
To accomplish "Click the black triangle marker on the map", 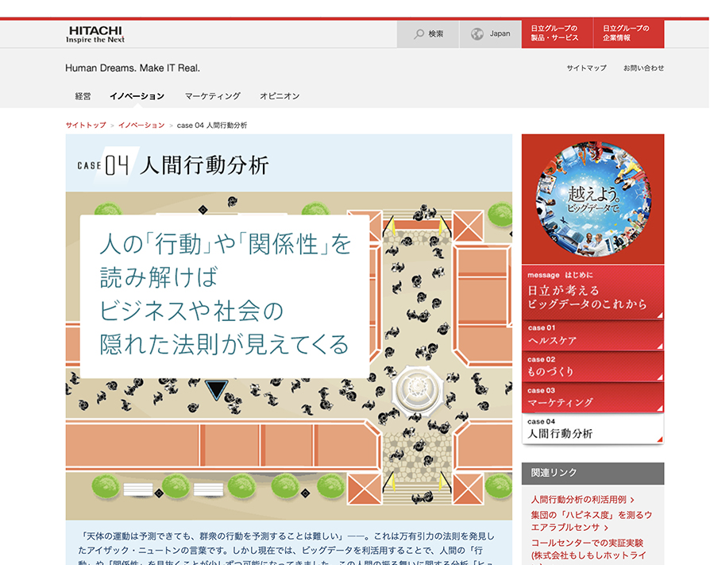I will click(x=216, y=389).
